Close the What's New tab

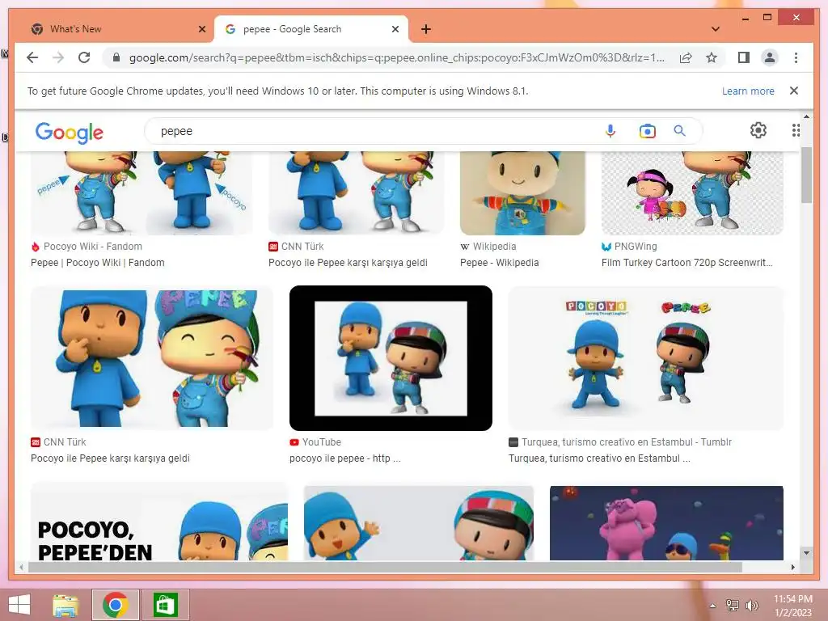click(201, 29)
